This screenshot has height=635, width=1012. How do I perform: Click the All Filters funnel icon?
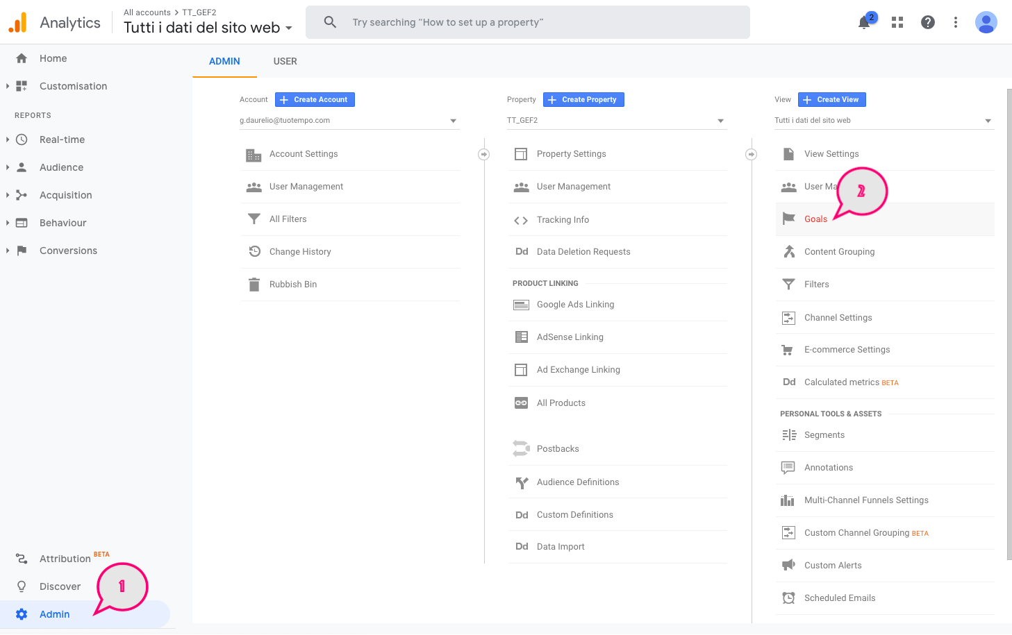(x=254, y=219)
